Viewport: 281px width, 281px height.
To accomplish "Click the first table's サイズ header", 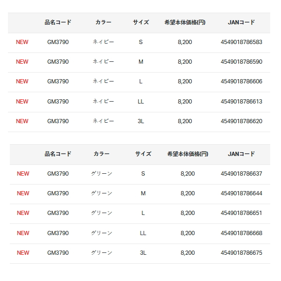I will coord(140,22).
